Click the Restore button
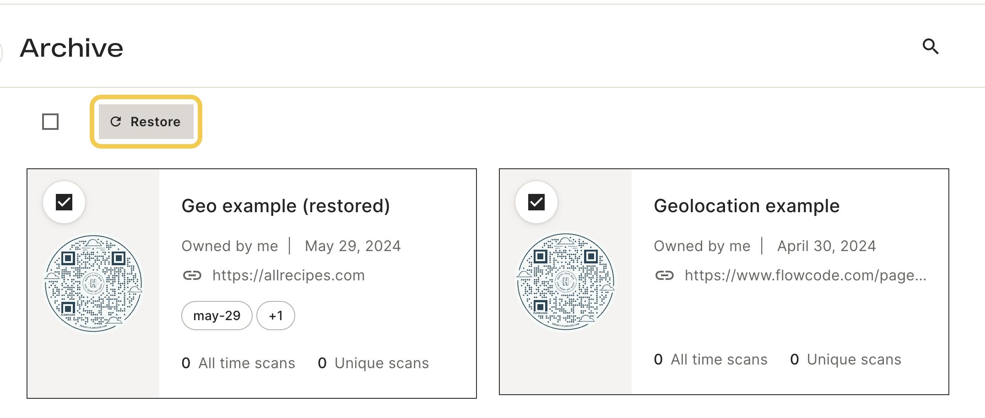 pyautogui.click(x=146, y=122)
